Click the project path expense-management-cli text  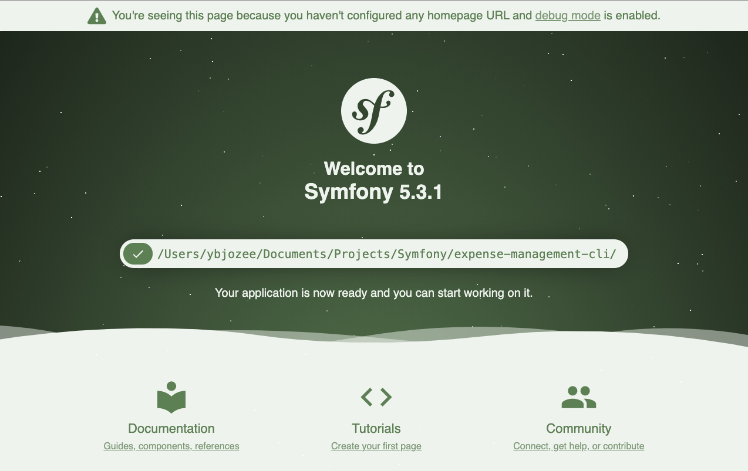click(387, 254)
